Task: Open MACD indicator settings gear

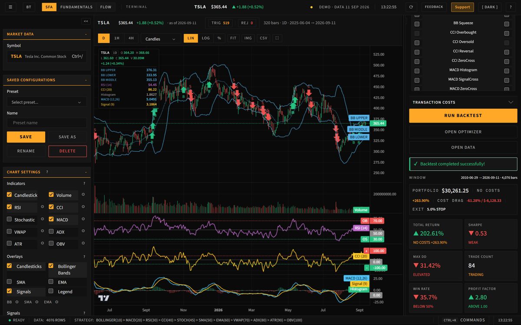Action: 83,219
